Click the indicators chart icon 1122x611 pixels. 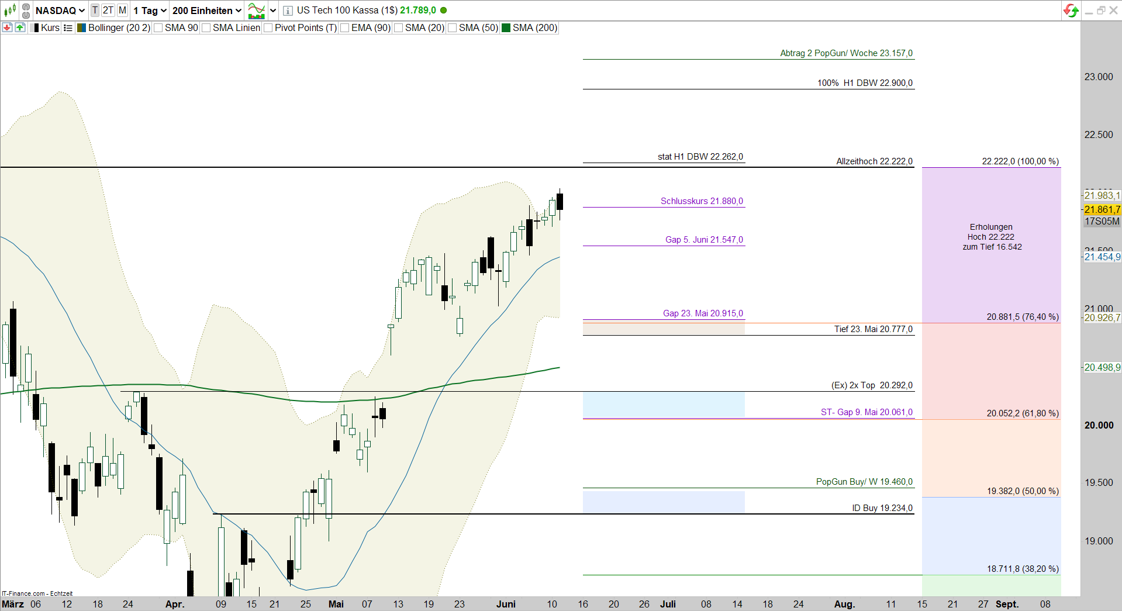pyautogui.click(x=257, y=11)
